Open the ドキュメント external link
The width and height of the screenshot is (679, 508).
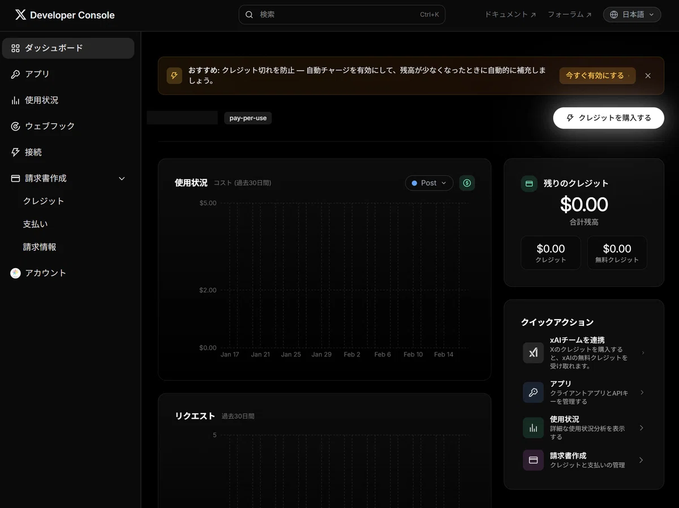pyautogui.click(x=510, y=15)
